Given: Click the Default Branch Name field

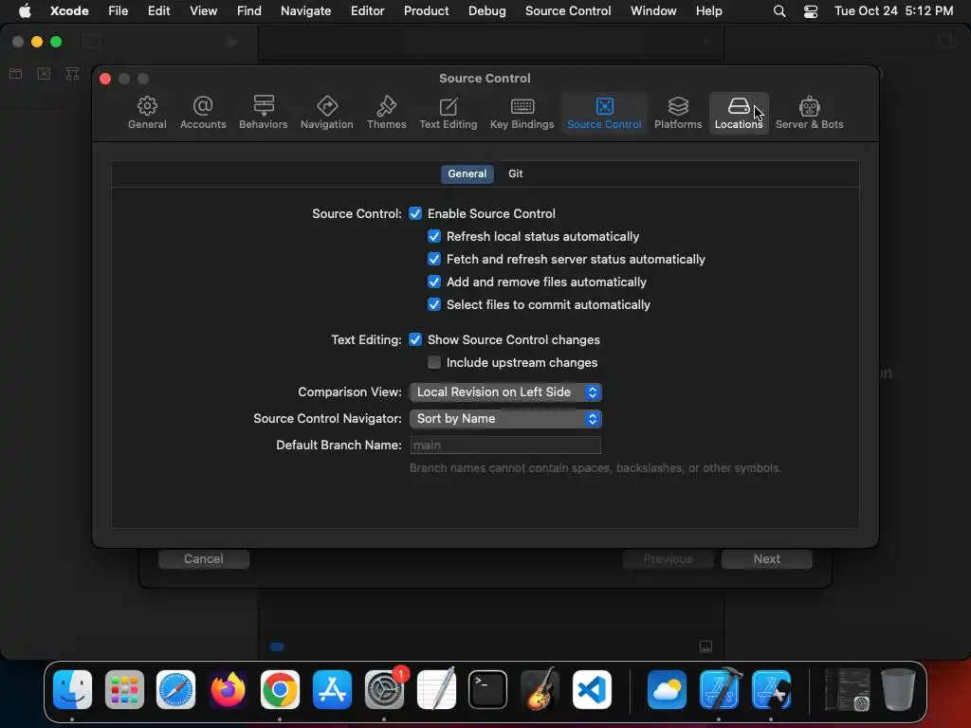Looking at the screenshot, I should 505,446.
